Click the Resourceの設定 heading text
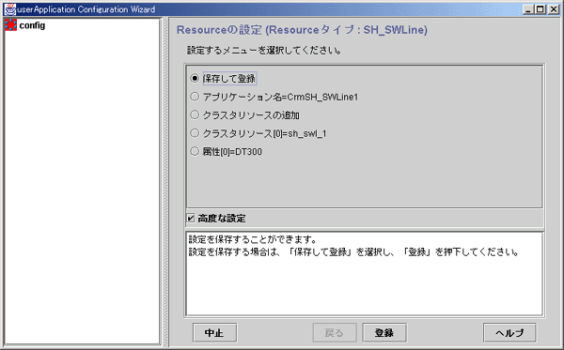Viewport: 564px width, 350px height. click(x=302, y=30)
